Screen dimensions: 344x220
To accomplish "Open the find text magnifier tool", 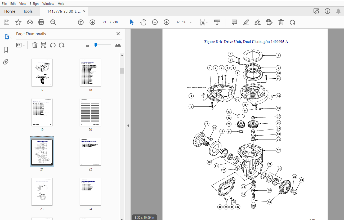I will (x=53, y=22).
